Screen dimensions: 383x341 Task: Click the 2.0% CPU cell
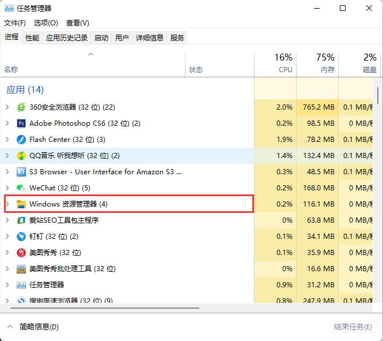click(275, 107)
